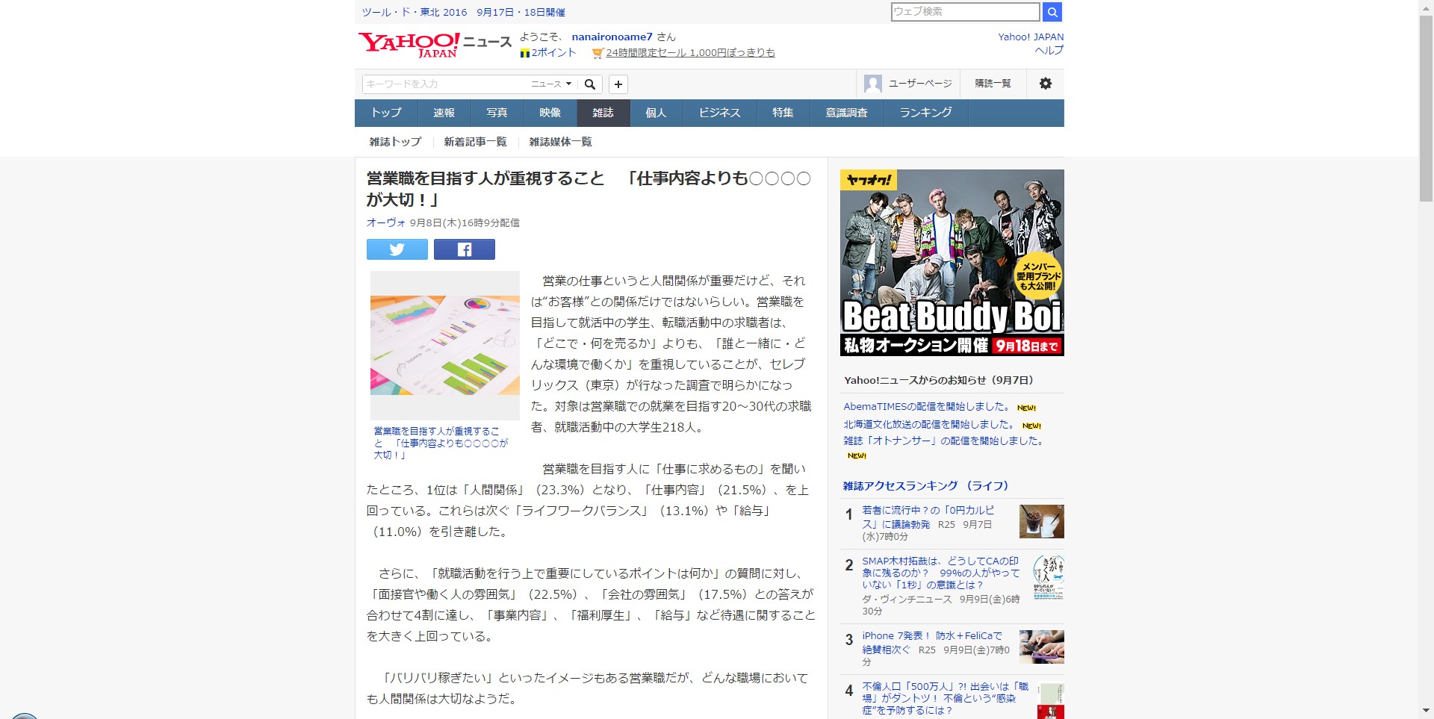Open ranking 3 article about iPhone 7発表
The height and width of the screenshot is (719, 1434).
(x=932, y=642)
